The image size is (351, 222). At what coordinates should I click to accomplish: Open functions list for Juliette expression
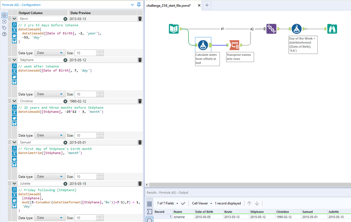(14, 189)
